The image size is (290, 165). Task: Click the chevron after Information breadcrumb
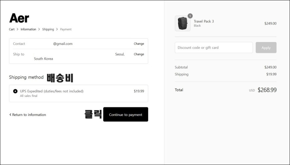tap(39, 29)
